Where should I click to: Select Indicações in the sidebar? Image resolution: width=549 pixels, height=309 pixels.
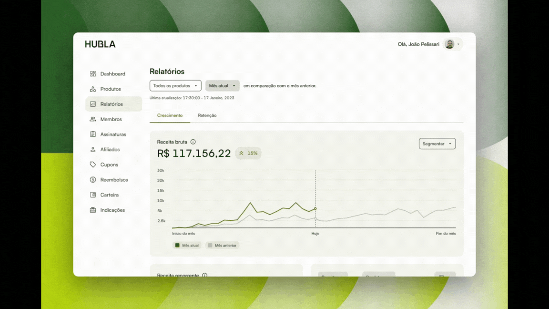tap(113, 210)
